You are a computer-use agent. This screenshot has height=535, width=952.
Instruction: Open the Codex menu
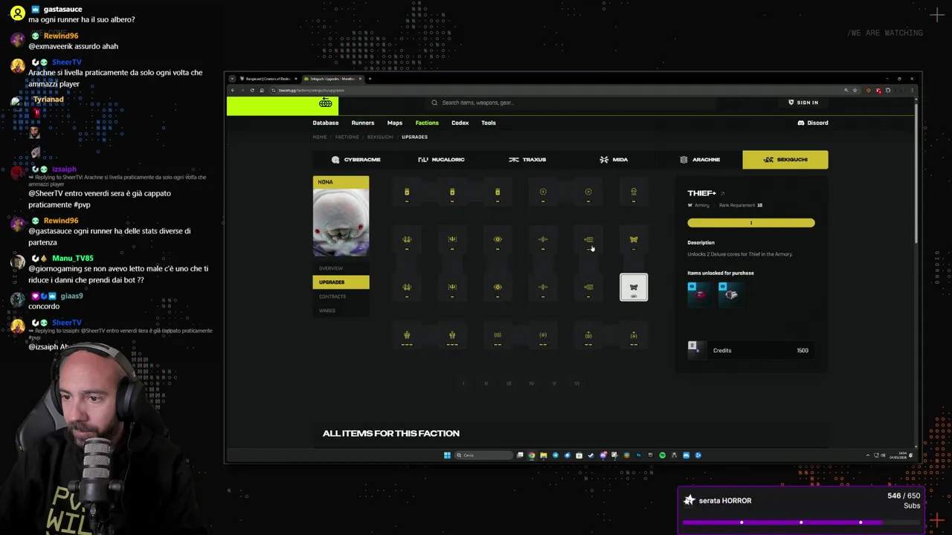coord(460,123)
